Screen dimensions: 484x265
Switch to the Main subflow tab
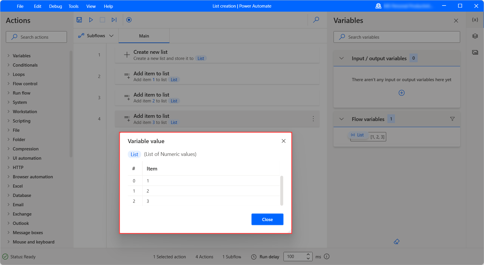(144, 35)
